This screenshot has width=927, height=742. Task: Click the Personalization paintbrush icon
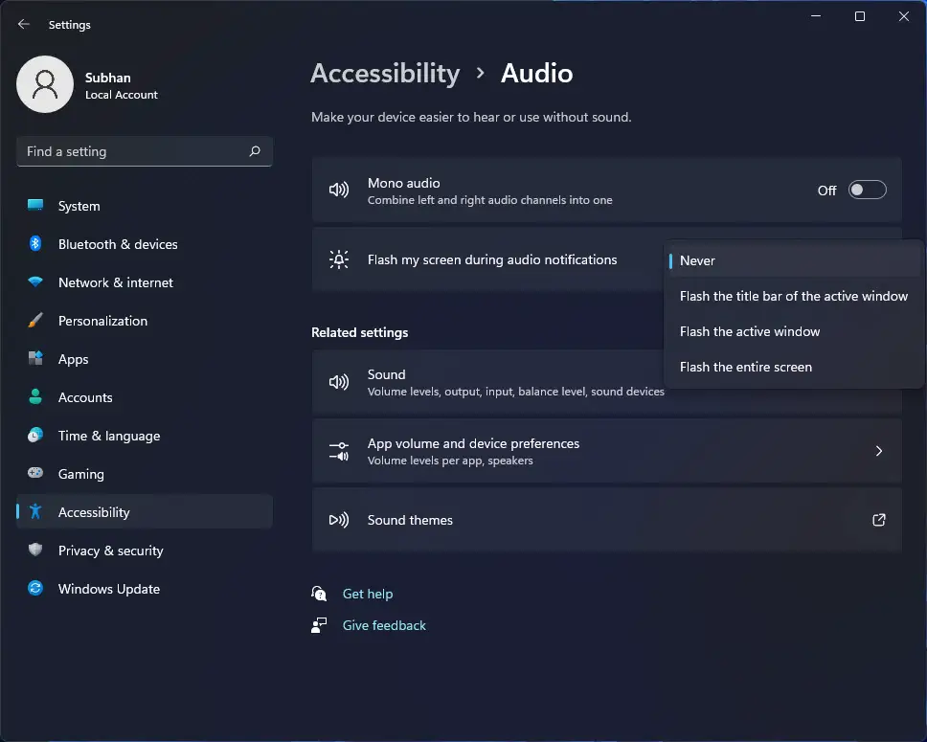(x=35, y=321)
